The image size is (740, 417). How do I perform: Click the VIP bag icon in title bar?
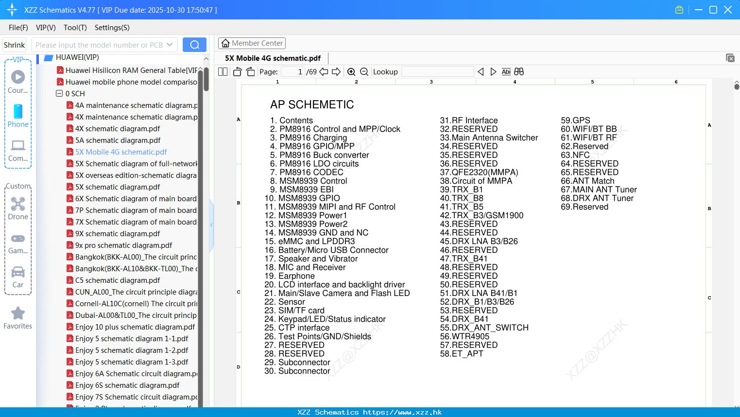tap(679, 10)
